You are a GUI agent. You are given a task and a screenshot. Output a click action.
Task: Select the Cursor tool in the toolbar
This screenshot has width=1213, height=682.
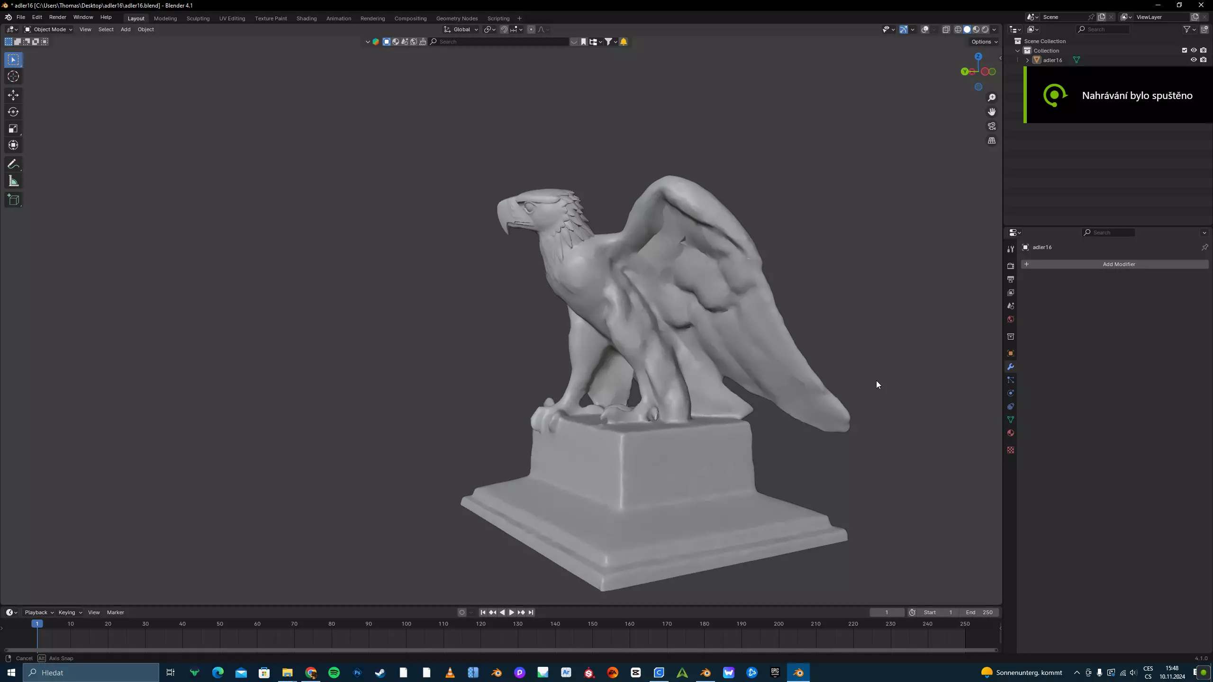click(13, 77)
